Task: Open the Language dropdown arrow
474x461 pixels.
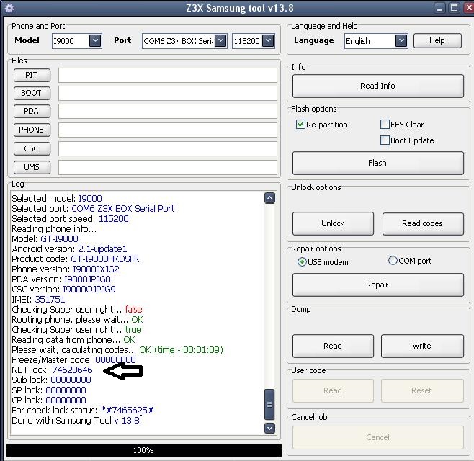Action: point(401,40)
